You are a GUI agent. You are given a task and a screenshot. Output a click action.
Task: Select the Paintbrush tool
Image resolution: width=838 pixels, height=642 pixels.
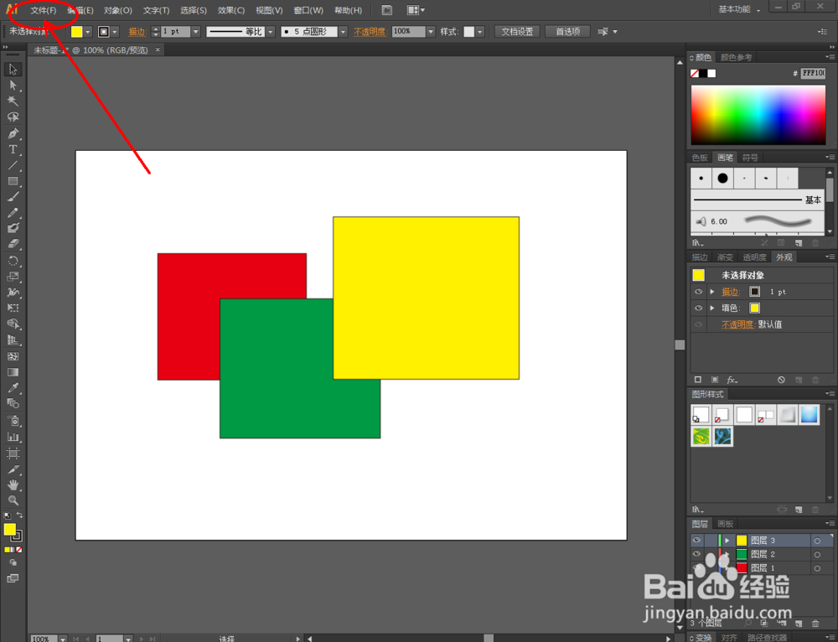click(x=13, y=197)
